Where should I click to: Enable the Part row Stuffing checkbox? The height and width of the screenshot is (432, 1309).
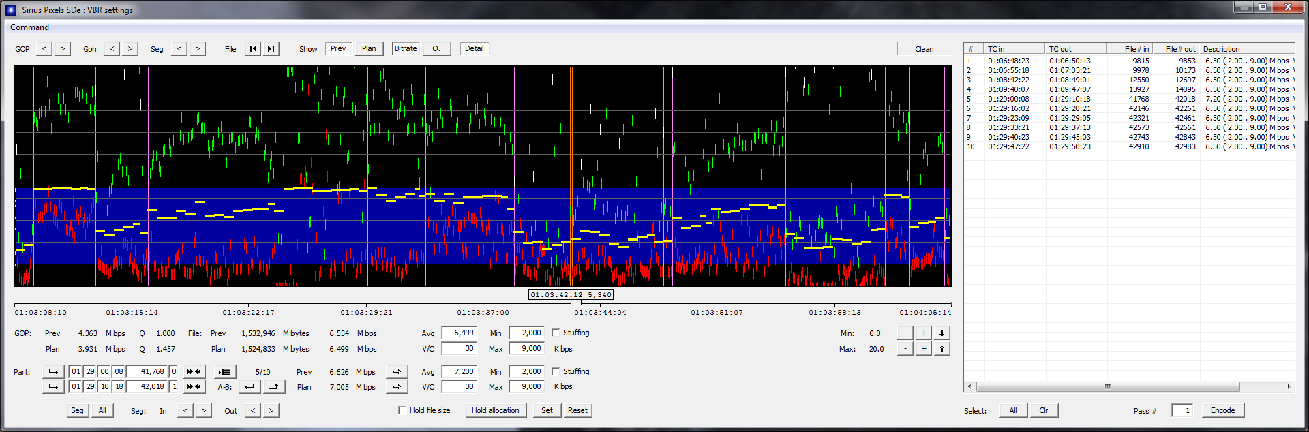[556, 371]
